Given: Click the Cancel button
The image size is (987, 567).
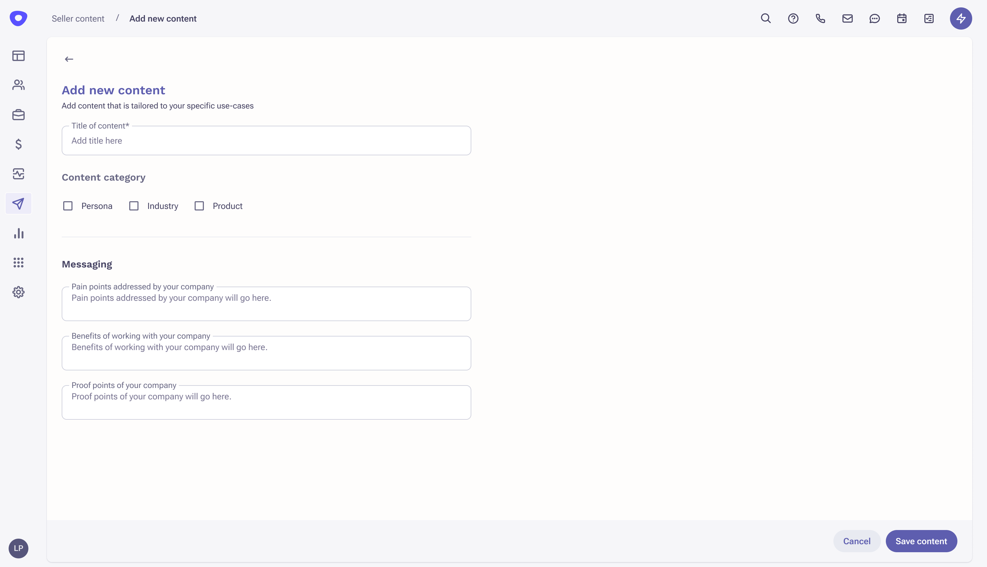Looking at the screenshot, I should (x=857, y=541).
